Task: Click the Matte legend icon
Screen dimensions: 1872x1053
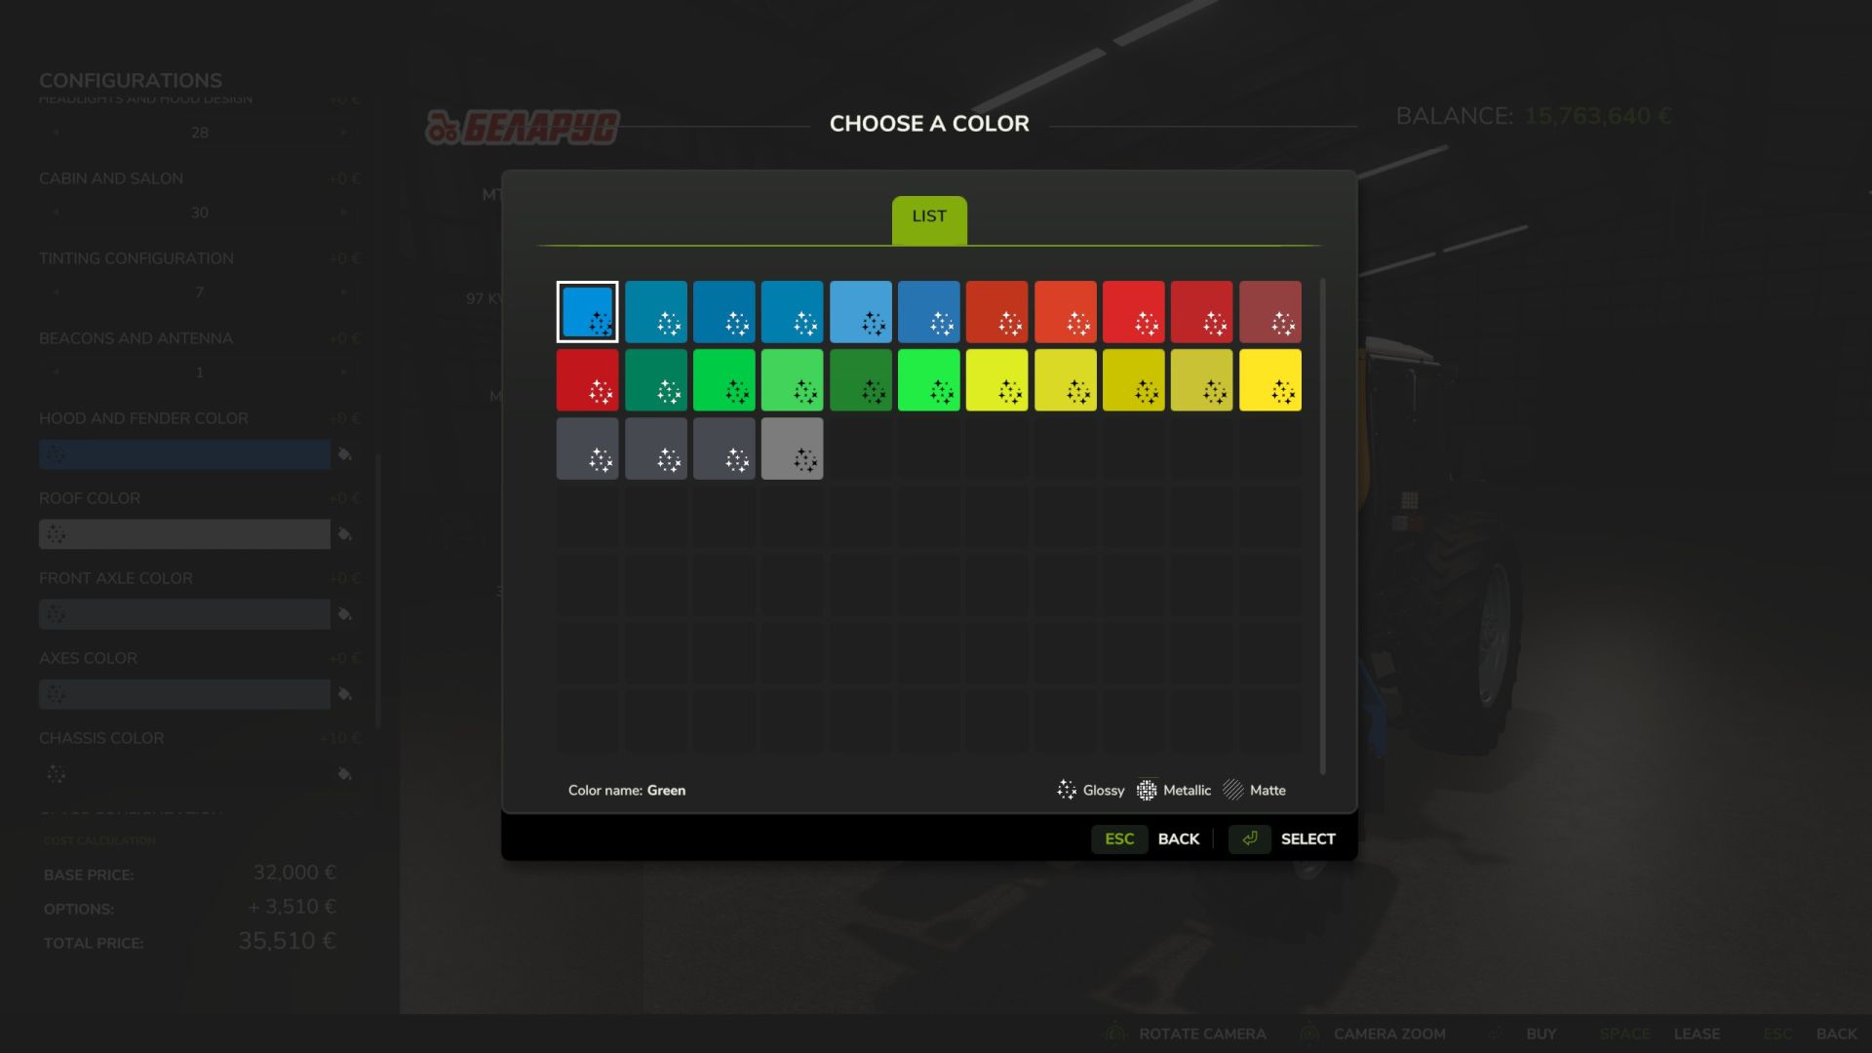Action: pos(1233,790)
